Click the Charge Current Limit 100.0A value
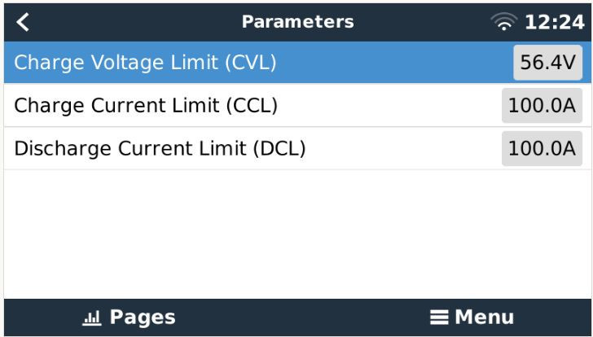The image size is (593, 337). coord(542,105)
